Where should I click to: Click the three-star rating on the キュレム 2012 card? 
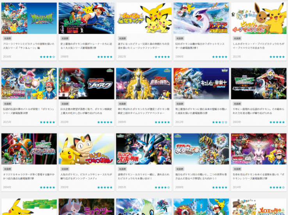(220, 122)
